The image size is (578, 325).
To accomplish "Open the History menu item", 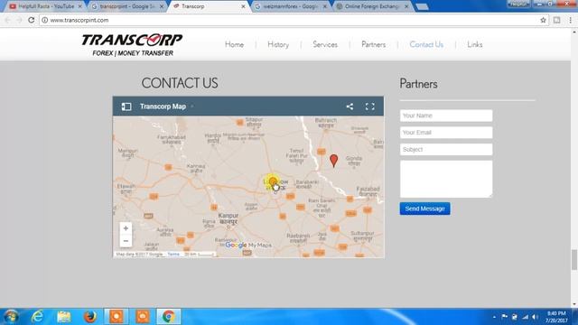I will point(278,44).
